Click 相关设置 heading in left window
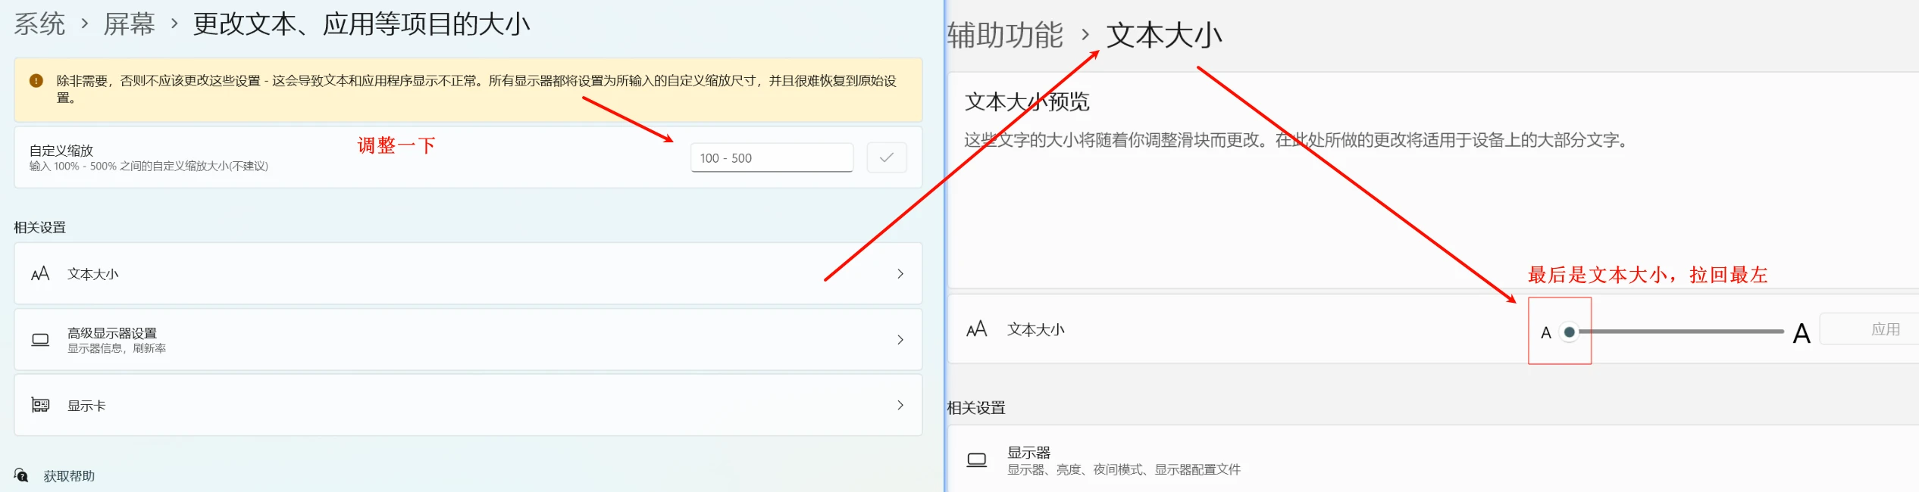The height and width of the screenshot is (492, 1919). (x=39, y=227)
